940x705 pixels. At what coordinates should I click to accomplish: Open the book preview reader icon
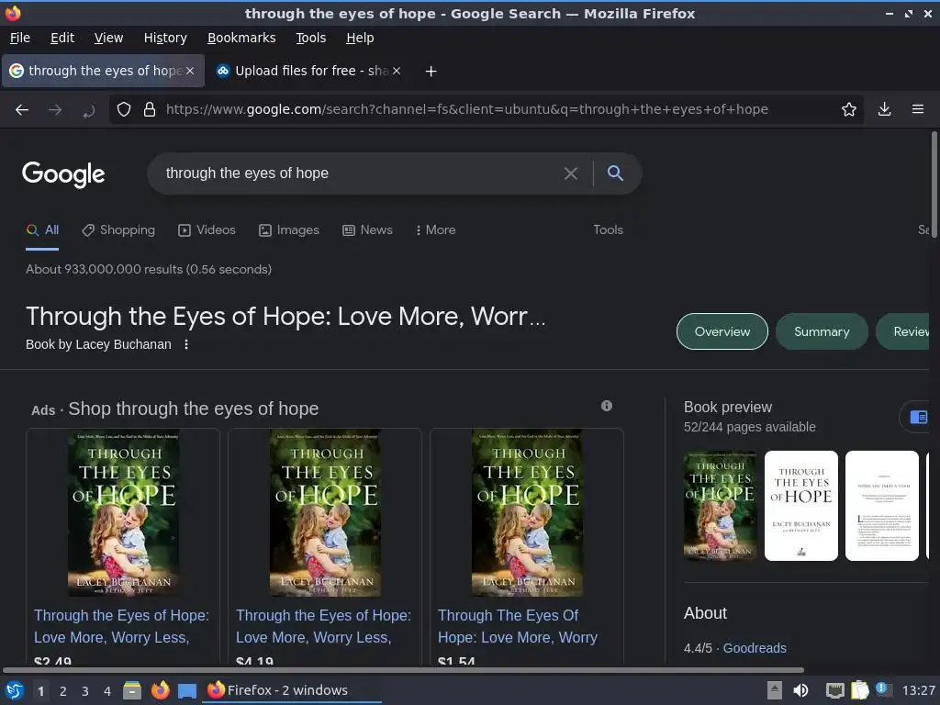click(918, 417)
